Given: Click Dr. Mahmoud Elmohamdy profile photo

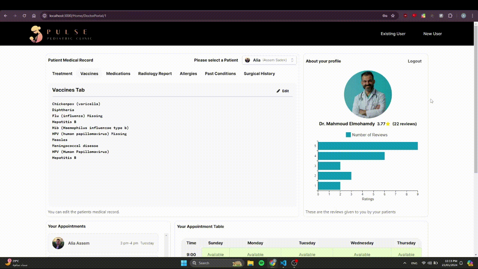Looking at the screenshot, I should pyautogui.click(x=368, y=95).
